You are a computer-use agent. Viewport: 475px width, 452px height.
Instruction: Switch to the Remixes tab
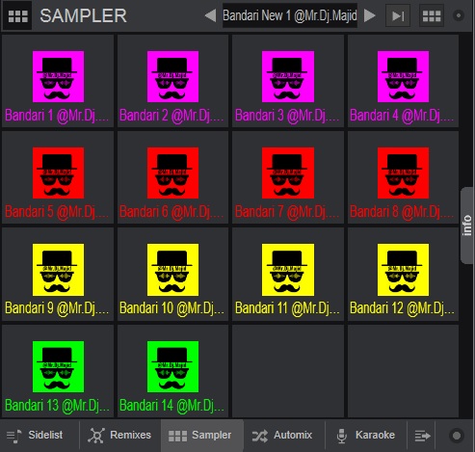pos(119,436)
